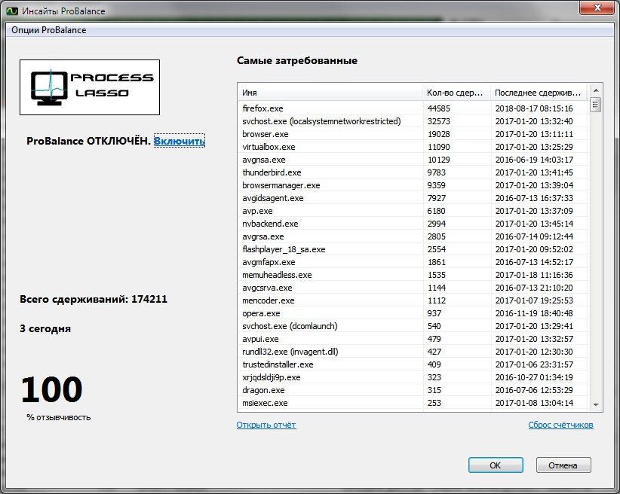Click restraint count 44585 for firefox.exe
The height and width of the screenshot is (494, 620).
(438, 108)
